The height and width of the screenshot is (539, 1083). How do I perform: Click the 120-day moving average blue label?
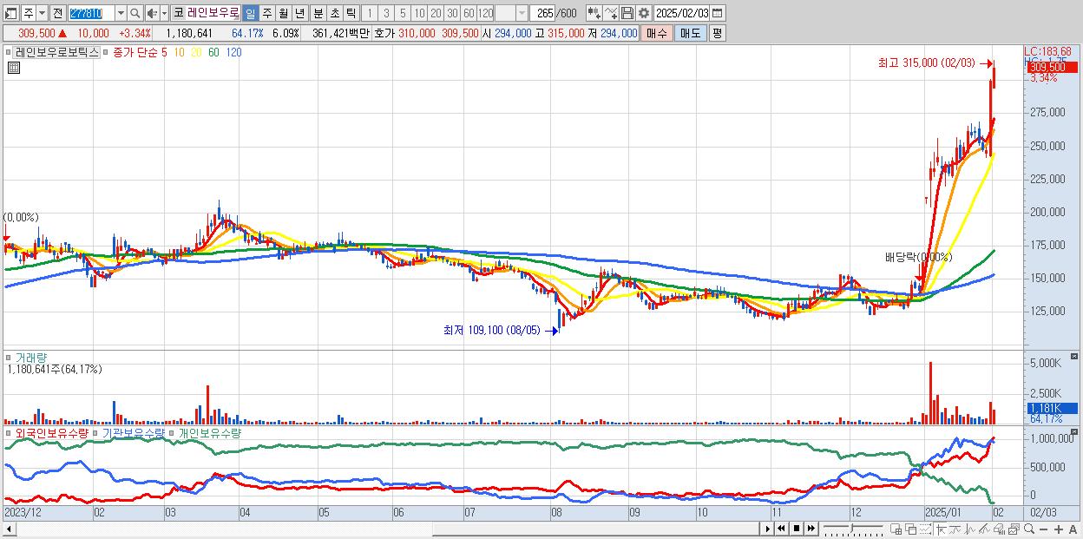click(x=233, y=52)
